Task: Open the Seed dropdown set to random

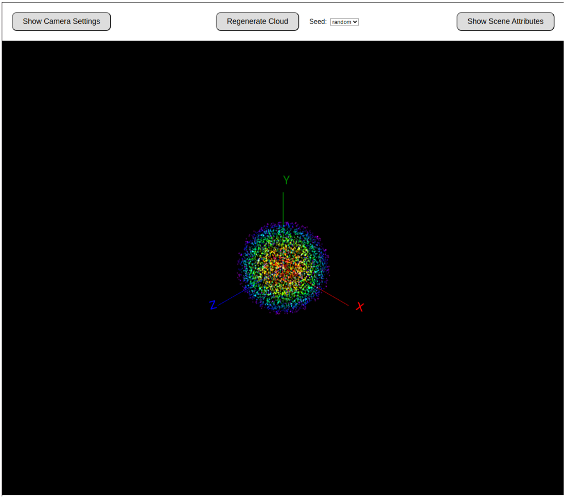Action: point(343,22)
